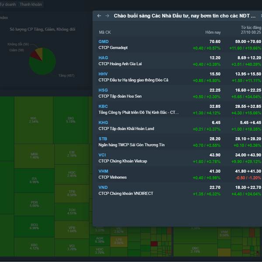Open the GMD stock ticker link
262x262 pixels.
point(103,41)
